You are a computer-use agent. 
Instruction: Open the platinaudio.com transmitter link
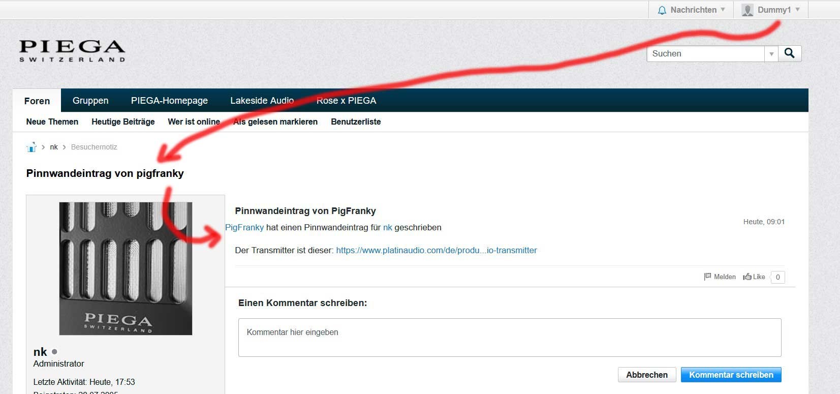437,250
